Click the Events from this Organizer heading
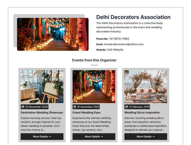This screenshot has height=145, width=191. 94,60
